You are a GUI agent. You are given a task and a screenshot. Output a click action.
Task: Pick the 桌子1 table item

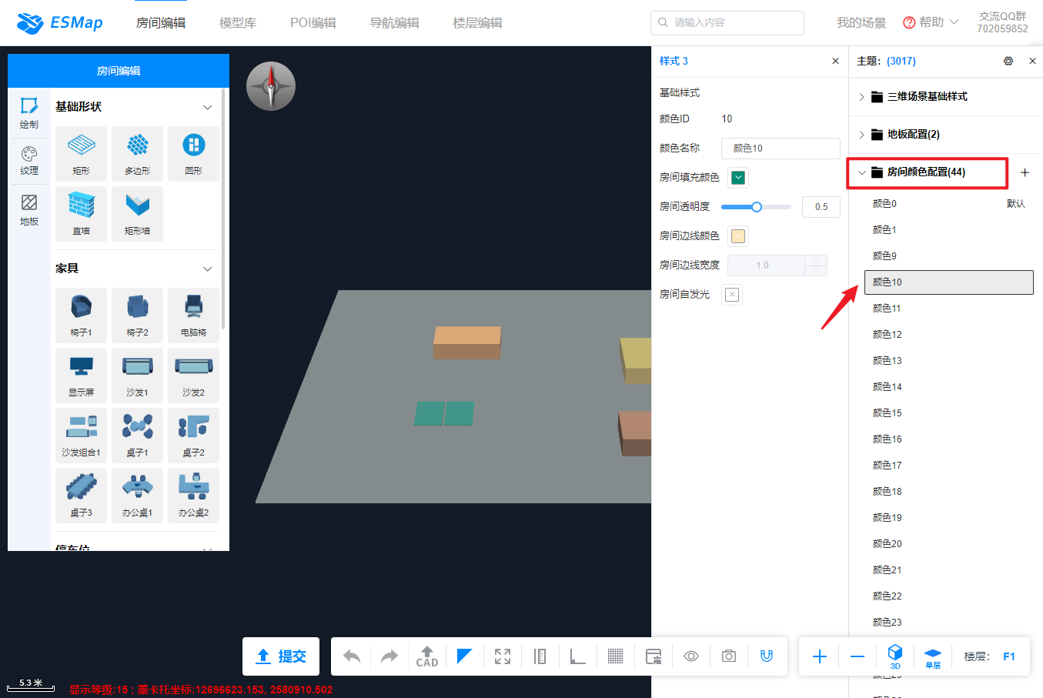(137, 436)
